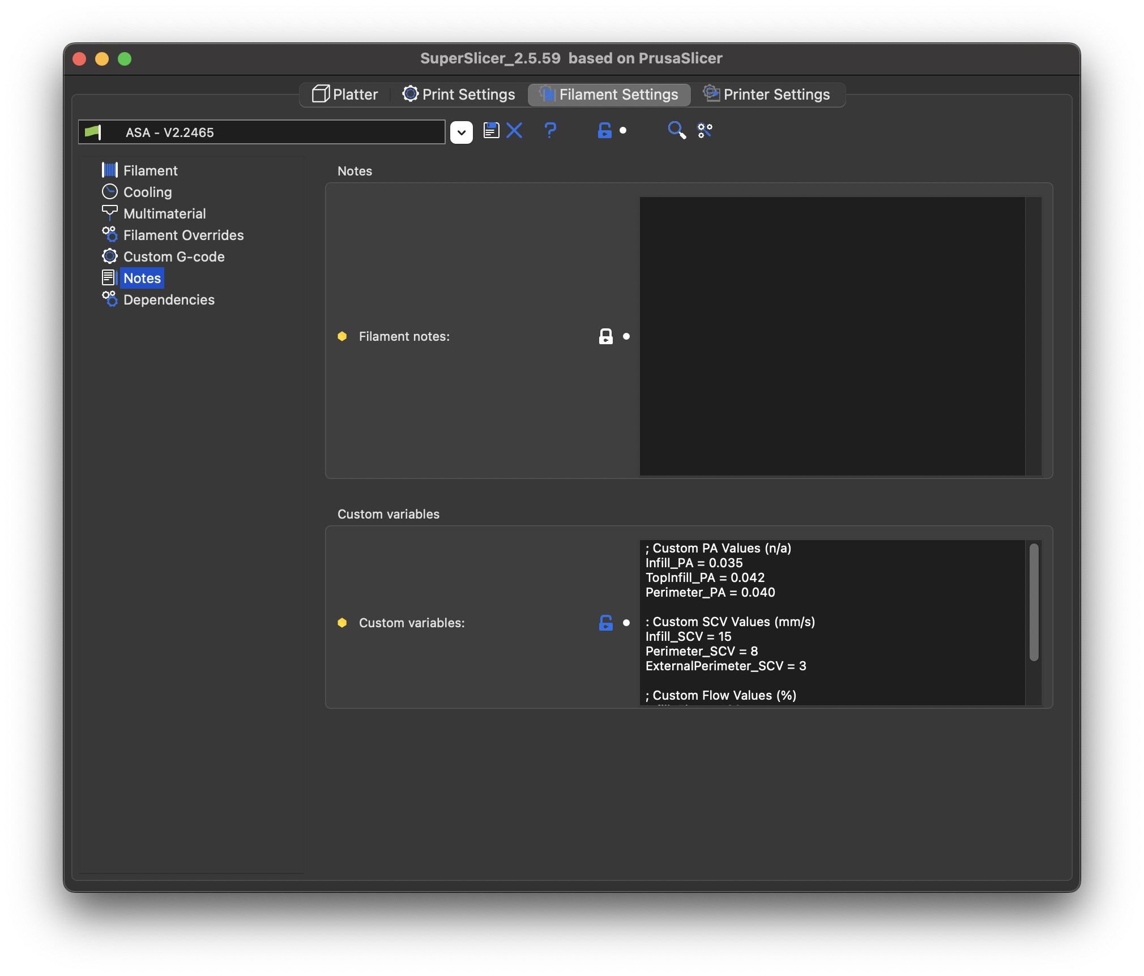Click the yellow hexagon beside Filament notes

(x=342, y=336)
